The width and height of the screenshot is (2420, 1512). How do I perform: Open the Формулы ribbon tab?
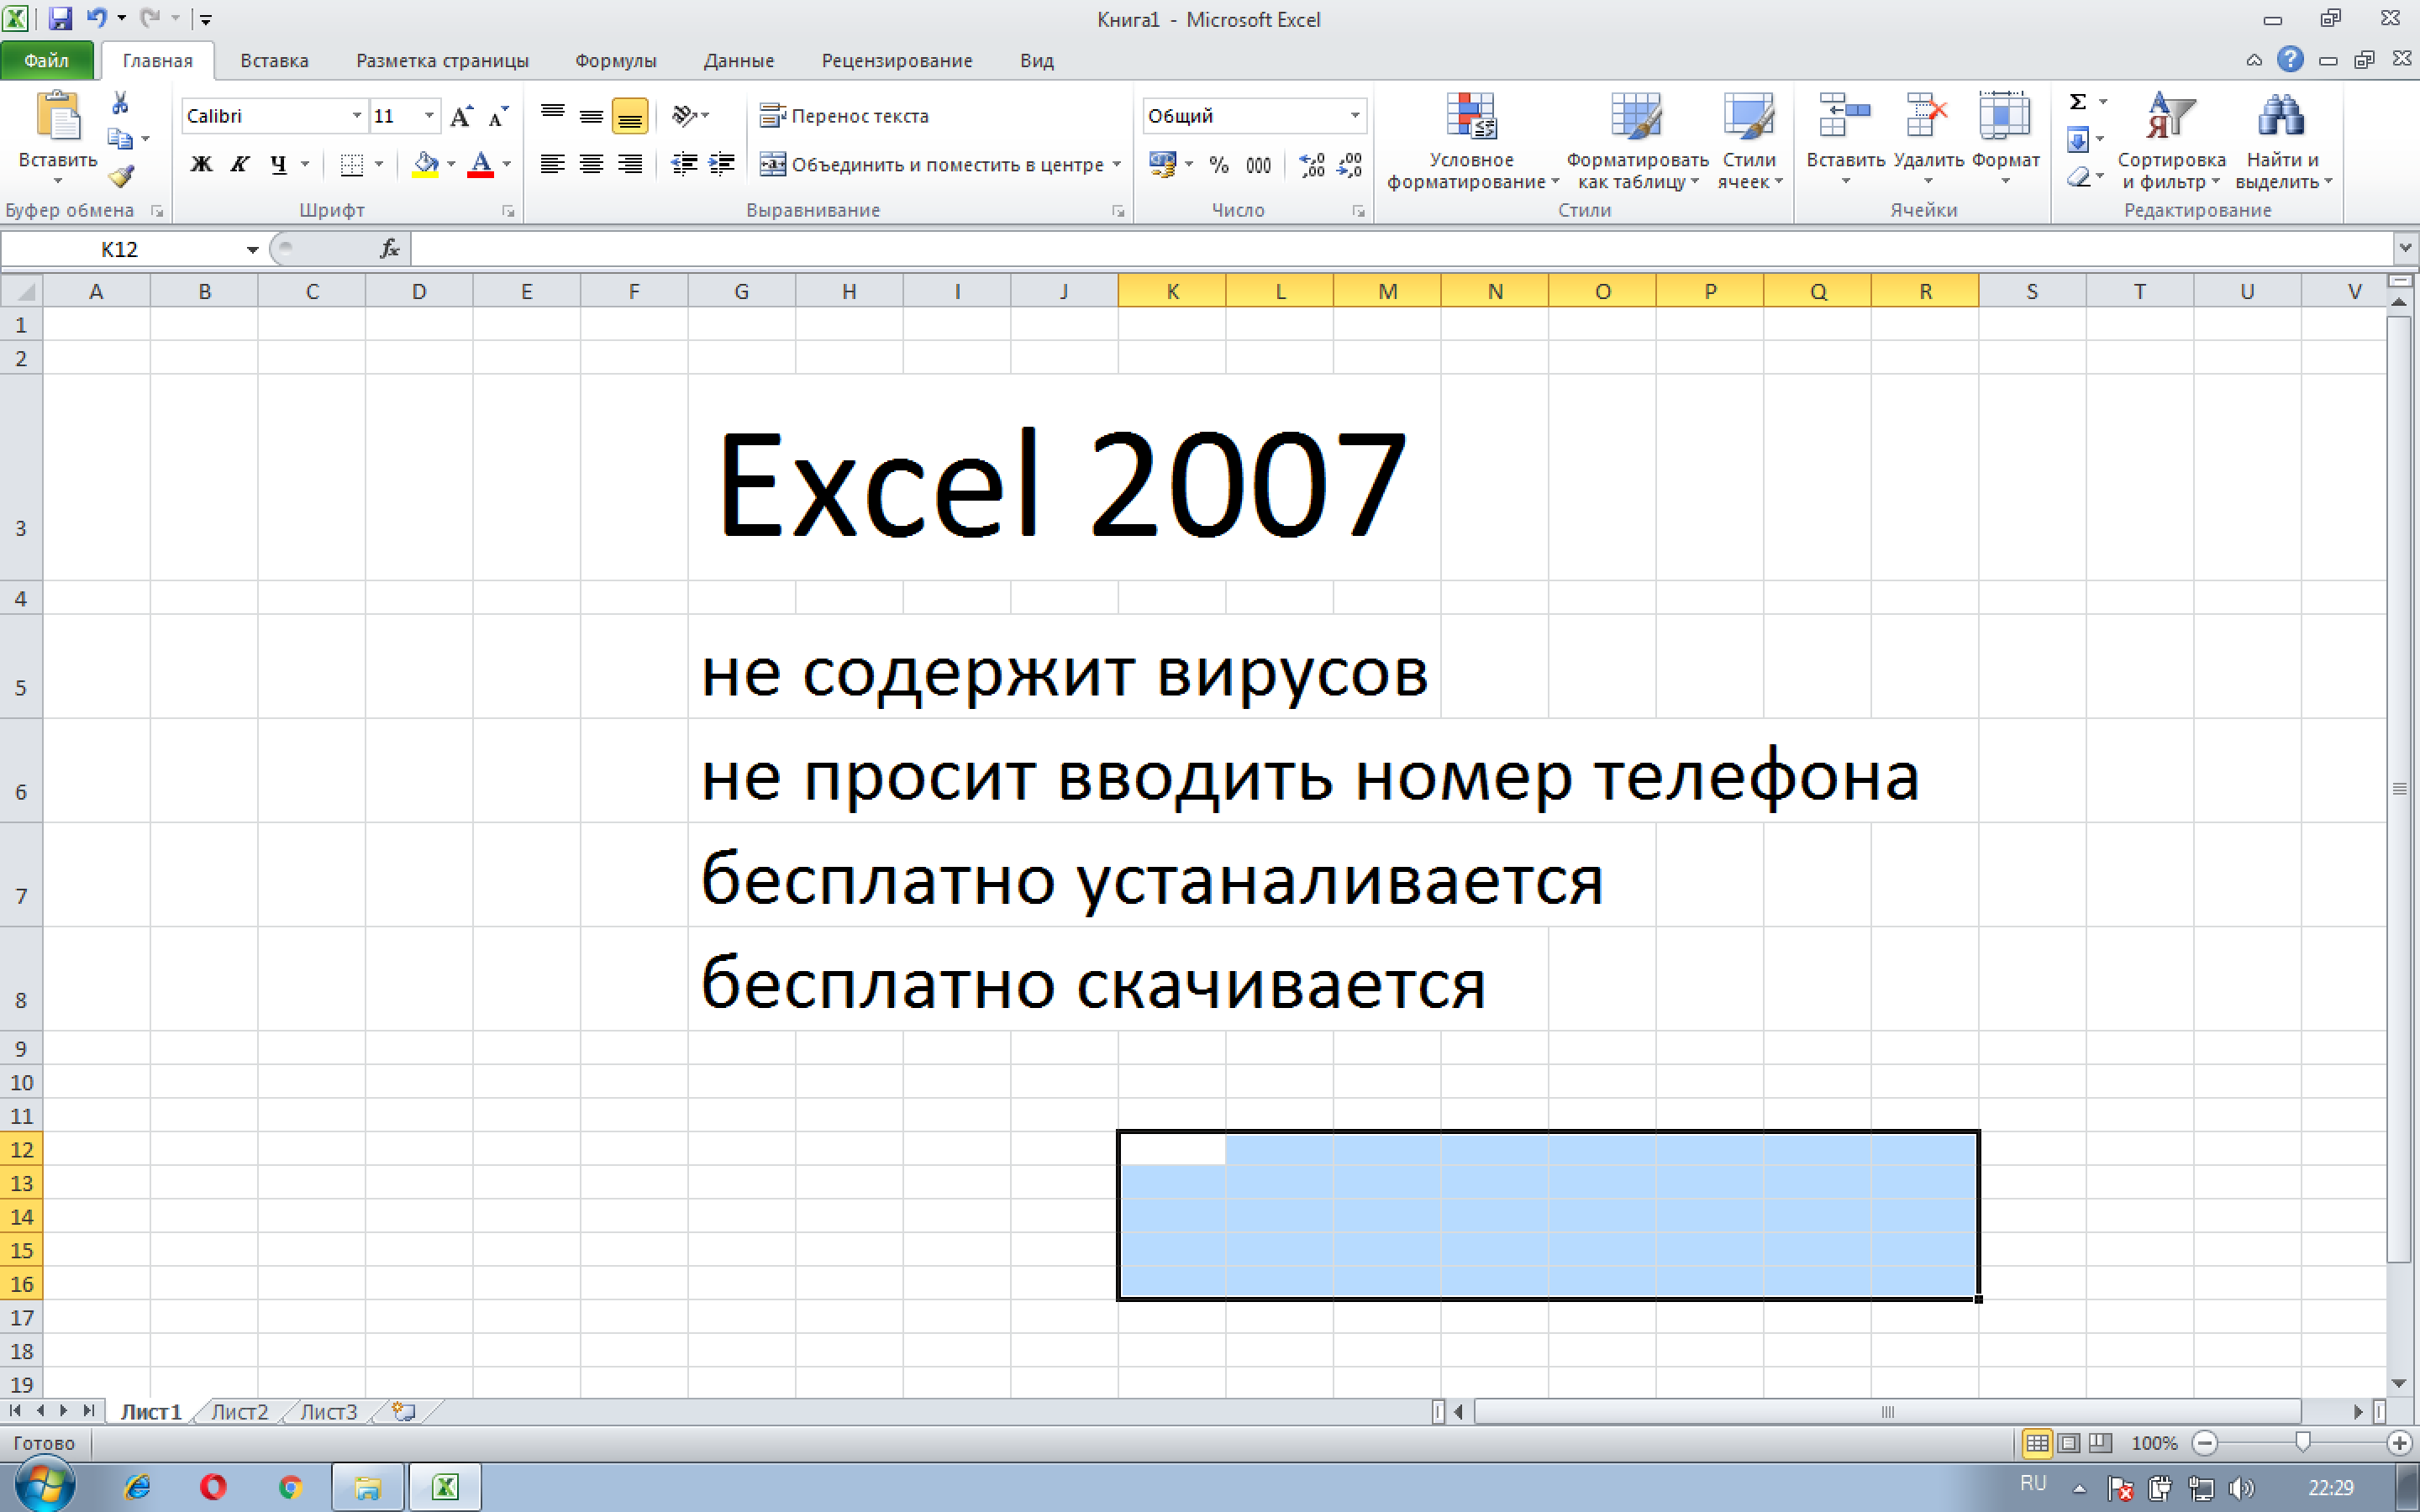[x=616, y=60]
